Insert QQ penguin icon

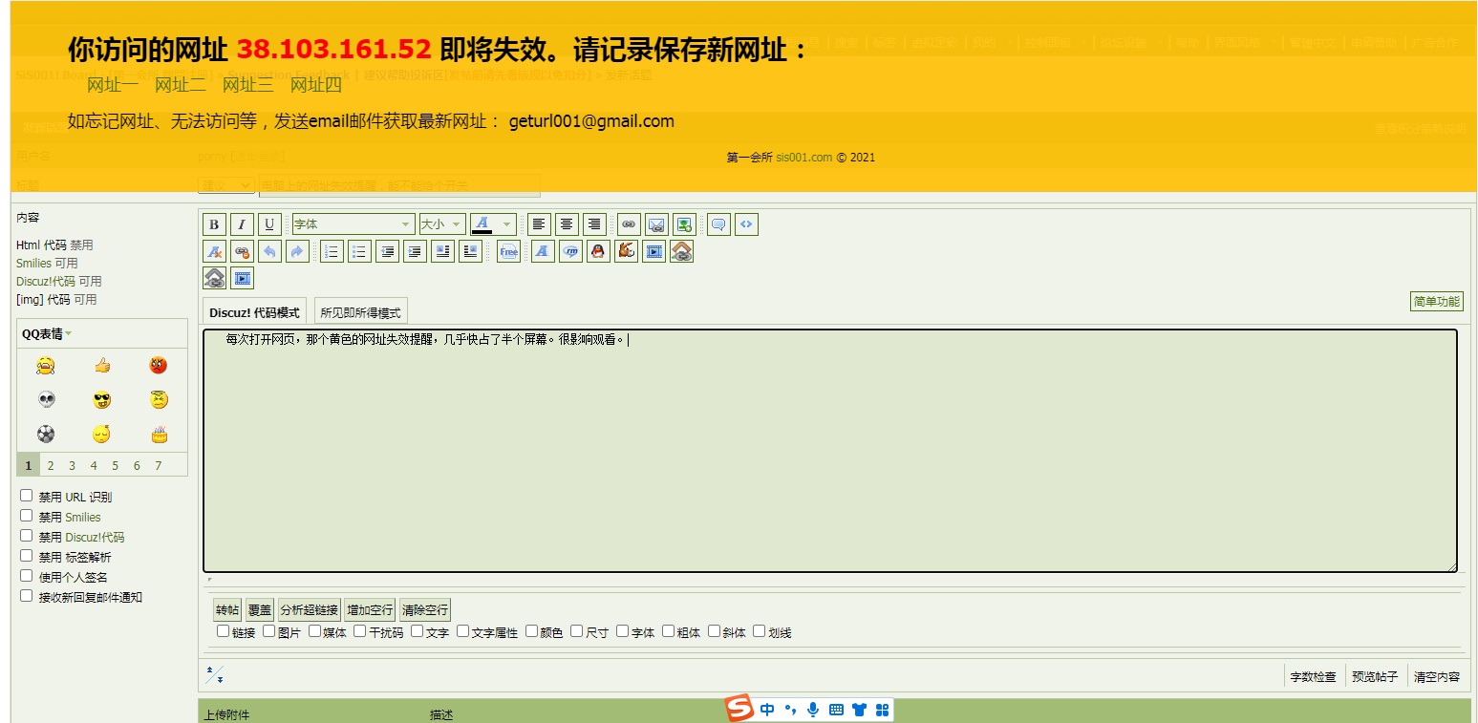[598, 251]
